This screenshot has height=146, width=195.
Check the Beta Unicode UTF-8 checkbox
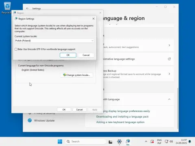tap(16, 49)
